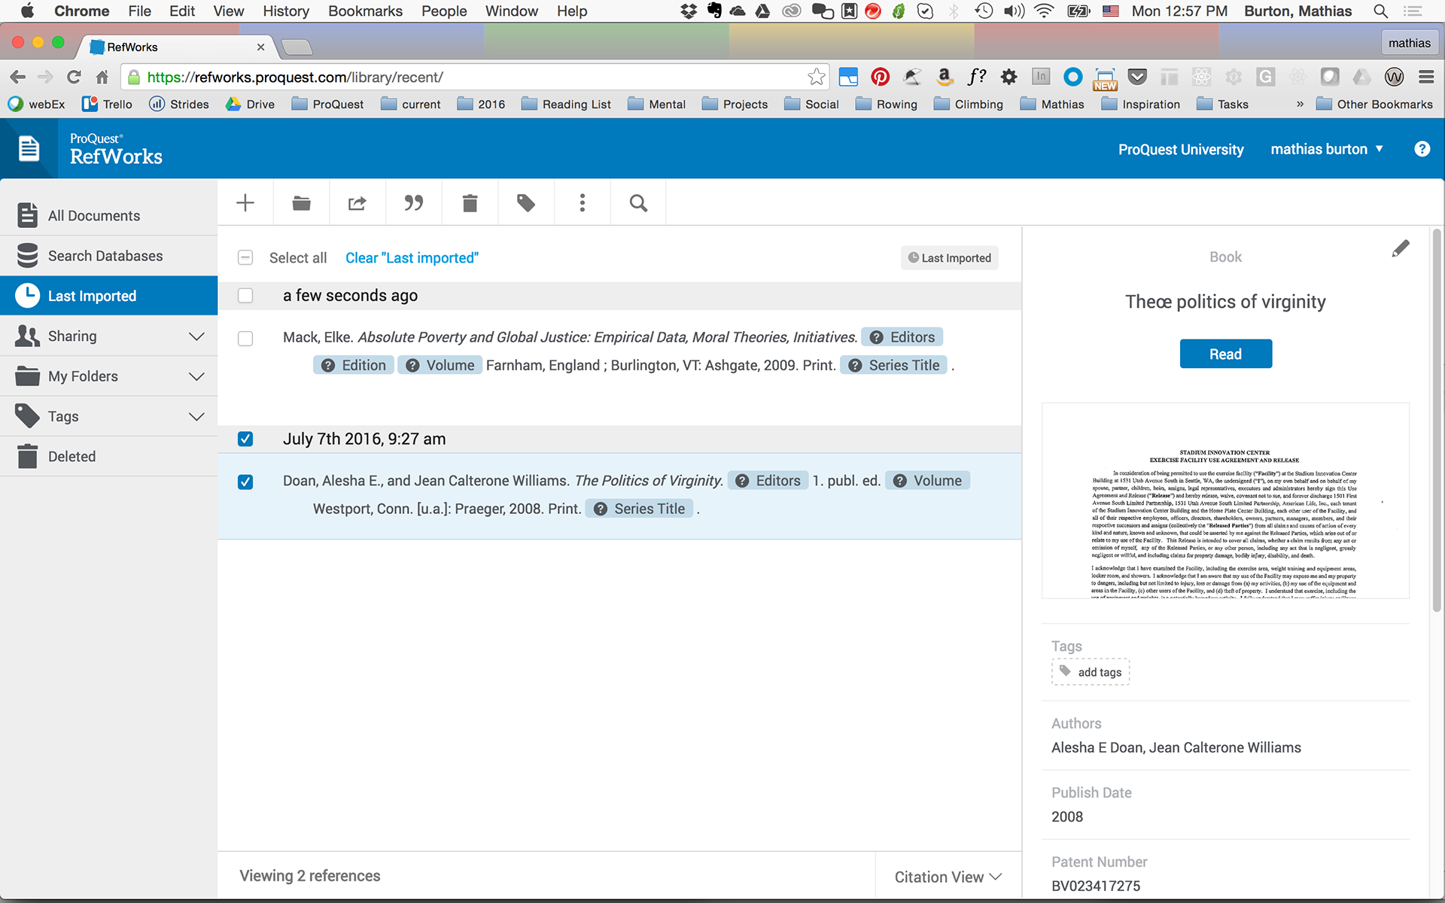
Task: Select All Documents in sidebar
Action: point(94,216)
